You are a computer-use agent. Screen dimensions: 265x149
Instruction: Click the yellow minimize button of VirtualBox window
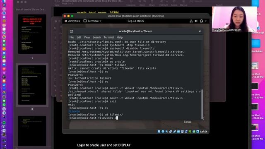68,16
